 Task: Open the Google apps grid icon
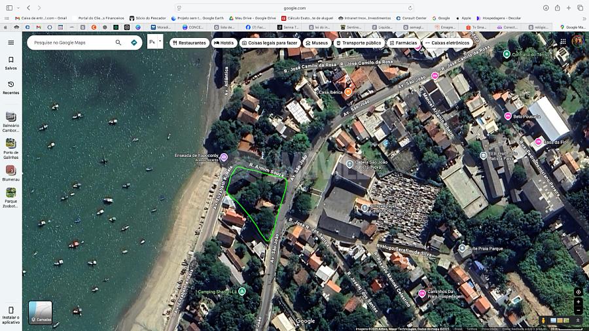pos(563,41)
